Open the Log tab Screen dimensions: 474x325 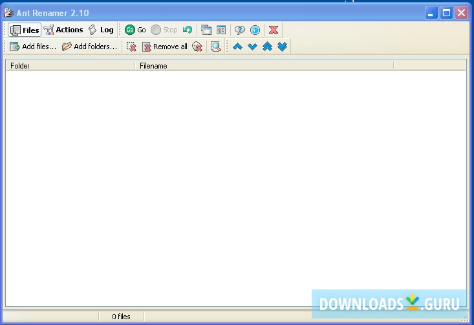pyautogui.click(x=101, y=30)
